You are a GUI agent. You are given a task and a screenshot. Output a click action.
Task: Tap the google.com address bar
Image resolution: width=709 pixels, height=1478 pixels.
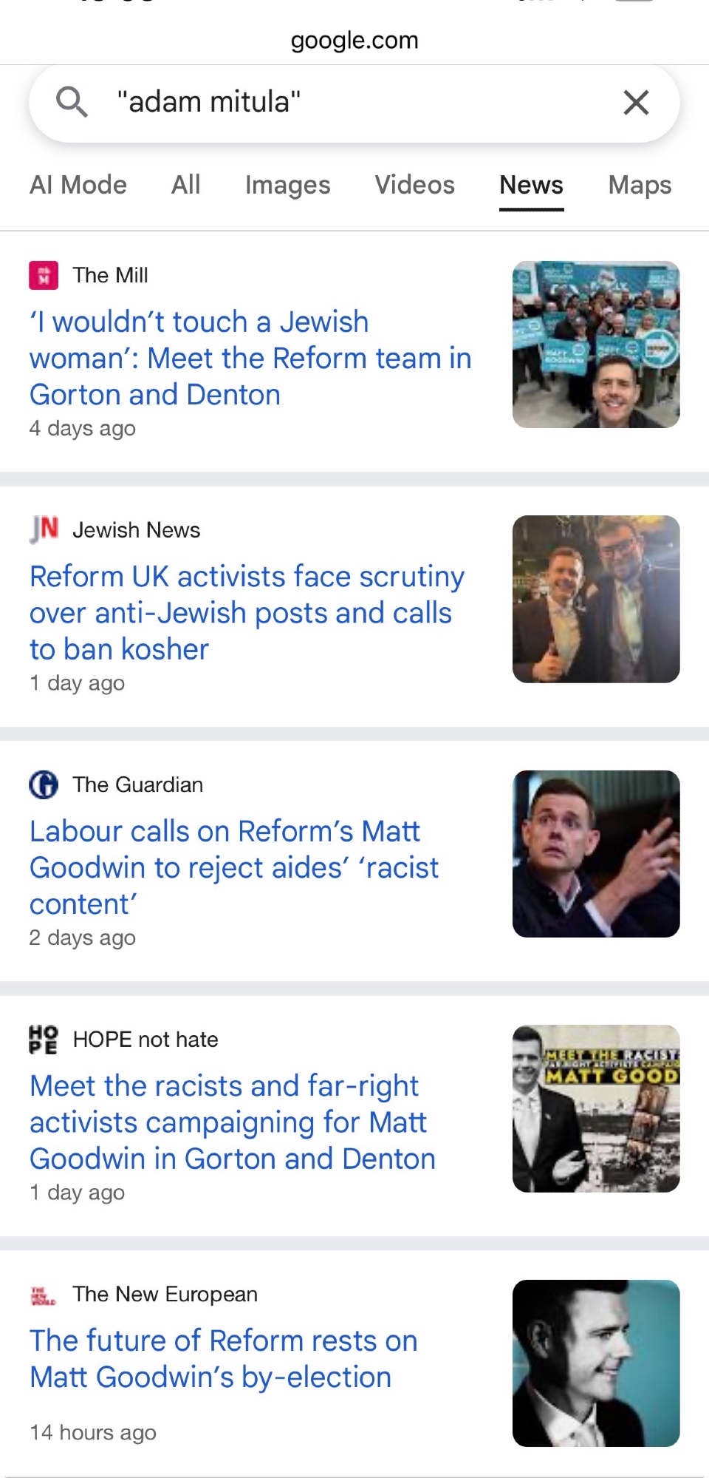[354, 40]
